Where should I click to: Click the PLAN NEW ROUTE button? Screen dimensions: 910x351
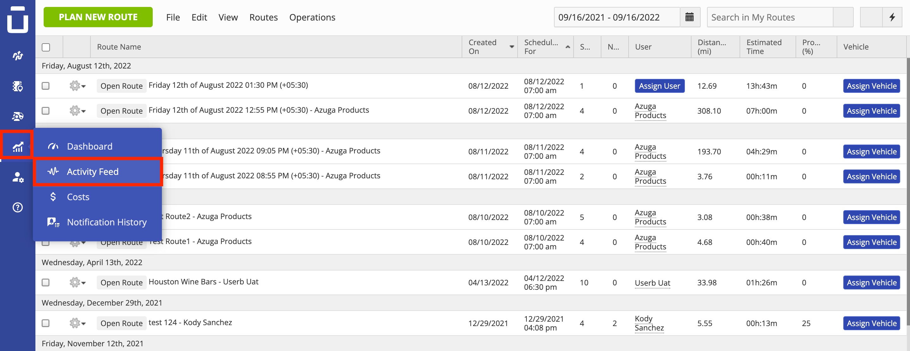tap(98, 17)
